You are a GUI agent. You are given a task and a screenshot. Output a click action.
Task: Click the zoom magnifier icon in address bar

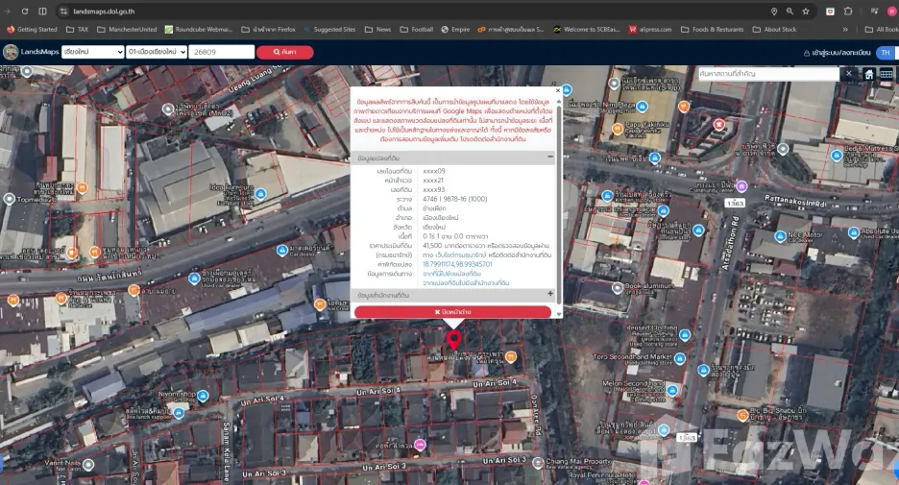[x=790, y=11]
